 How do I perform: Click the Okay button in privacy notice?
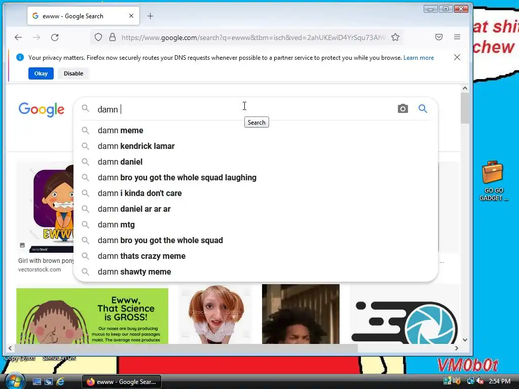[41, 73]
